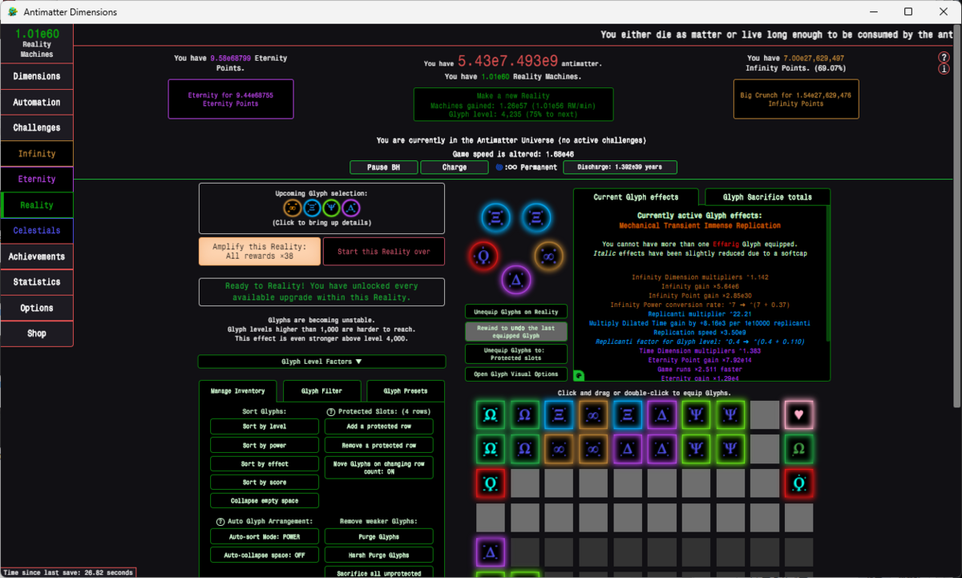Click Eternity for Eternity Points button
The height and width of the screenshot is (578, 962).
coord(231,99)
